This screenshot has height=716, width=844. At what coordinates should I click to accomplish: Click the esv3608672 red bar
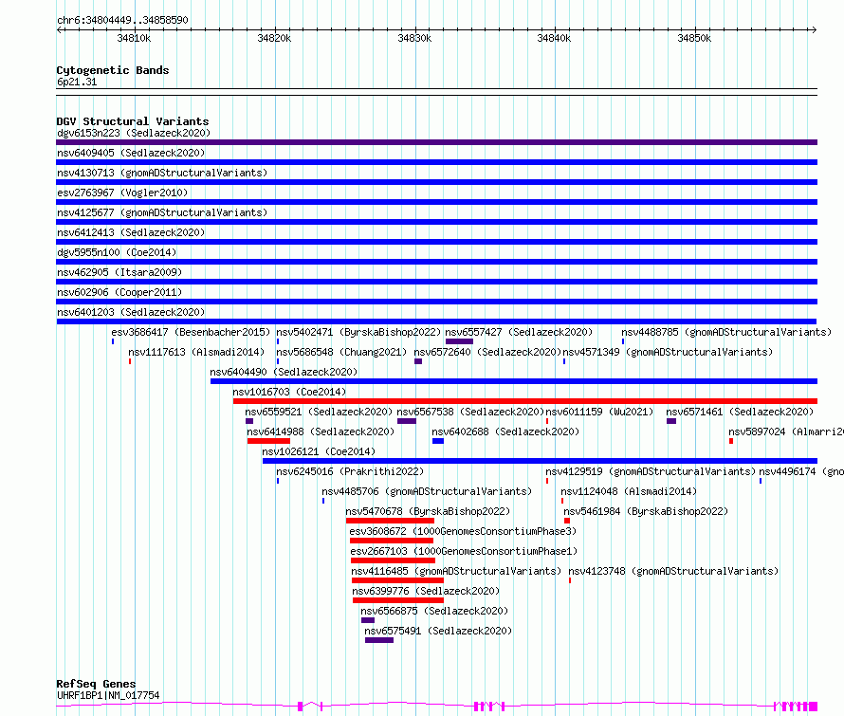[392, 541]
